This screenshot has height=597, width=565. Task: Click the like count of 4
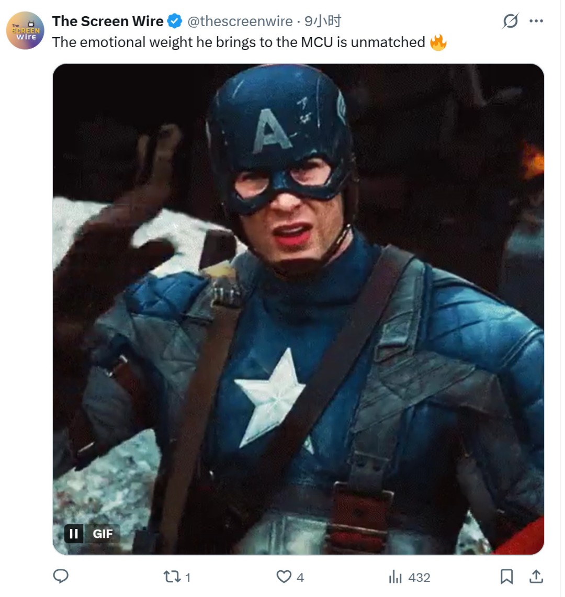pos(300,577)
